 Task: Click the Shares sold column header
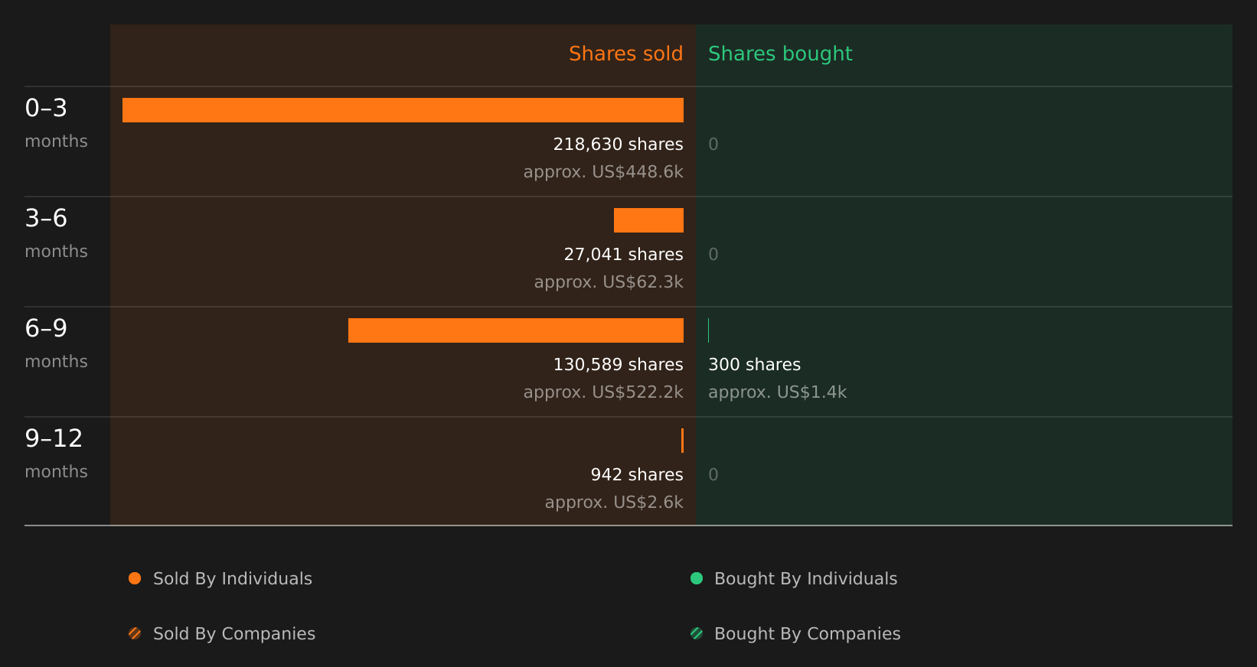point(625,54)
